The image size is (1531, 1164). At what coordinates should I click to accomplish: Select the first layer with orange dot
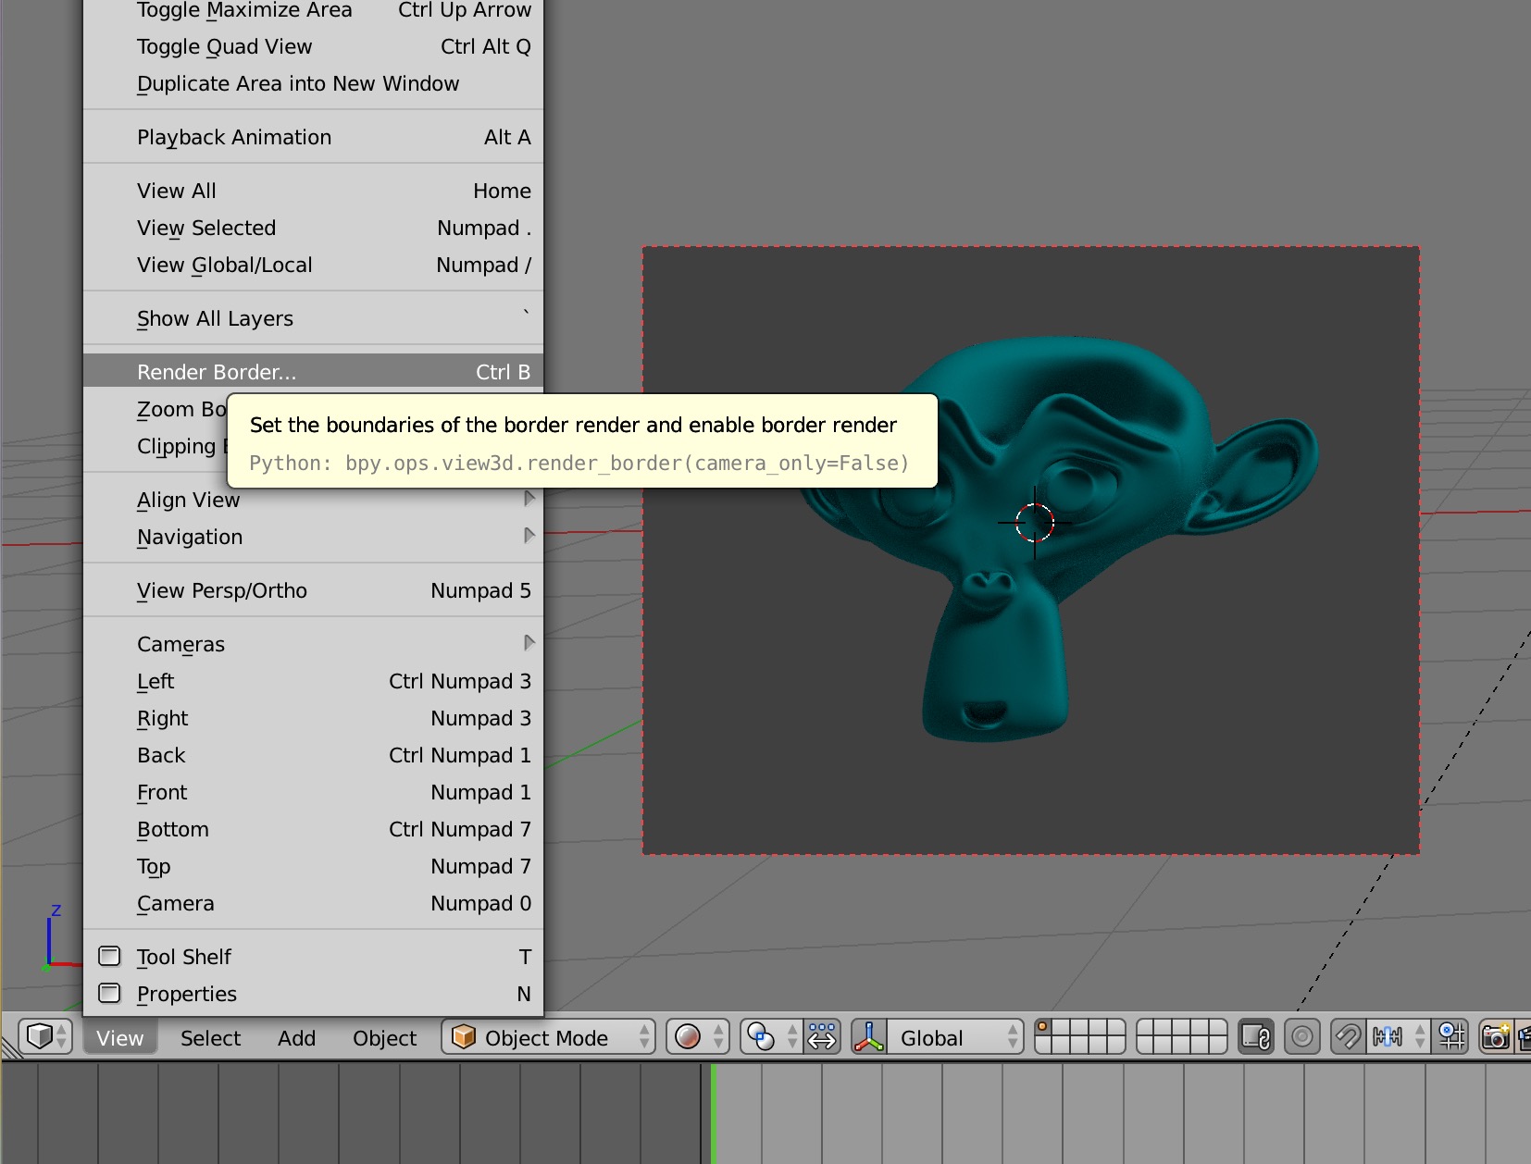(1045, 1028)
